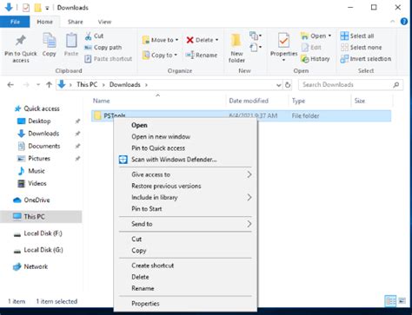The height and width of the screenshot is (315, 412).
Task: Click the Cut scissors icon in the ribbon
Action: [88, 36]
